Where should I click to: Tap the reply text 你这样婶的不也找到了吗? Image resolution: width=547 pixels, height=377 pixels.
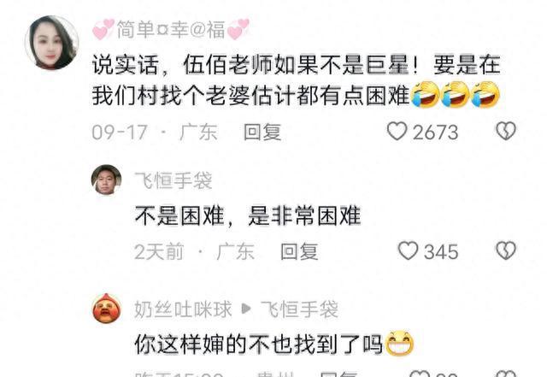(274, 344)
